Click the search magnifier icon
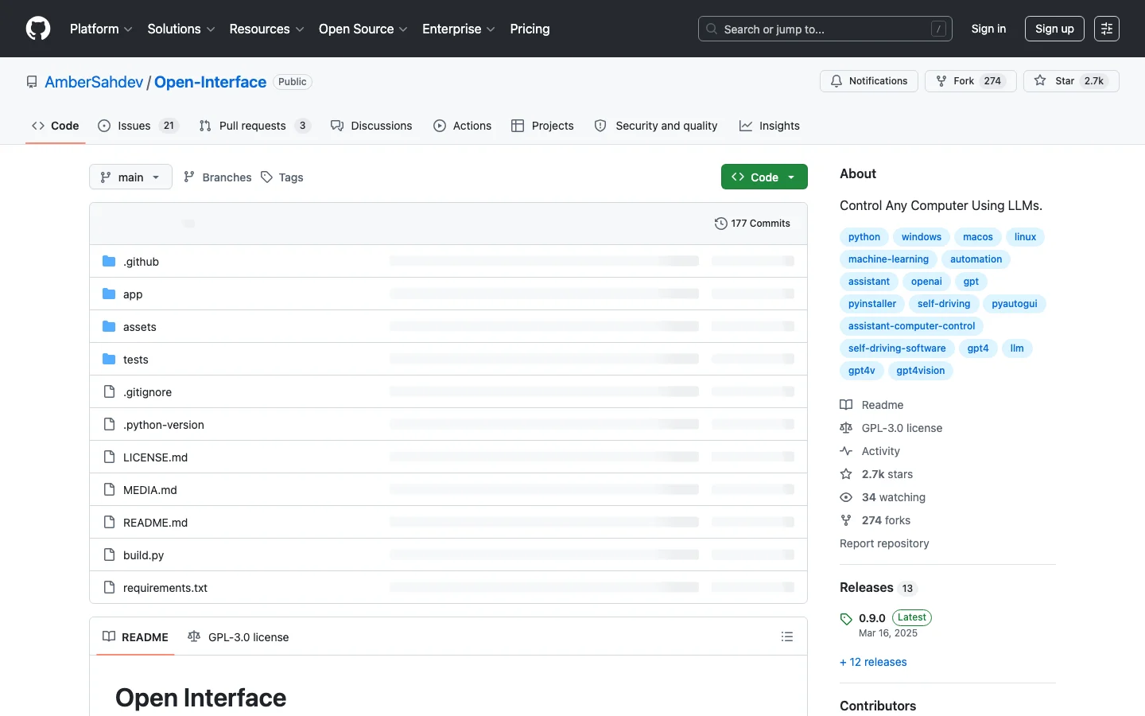 pos(712,29)
